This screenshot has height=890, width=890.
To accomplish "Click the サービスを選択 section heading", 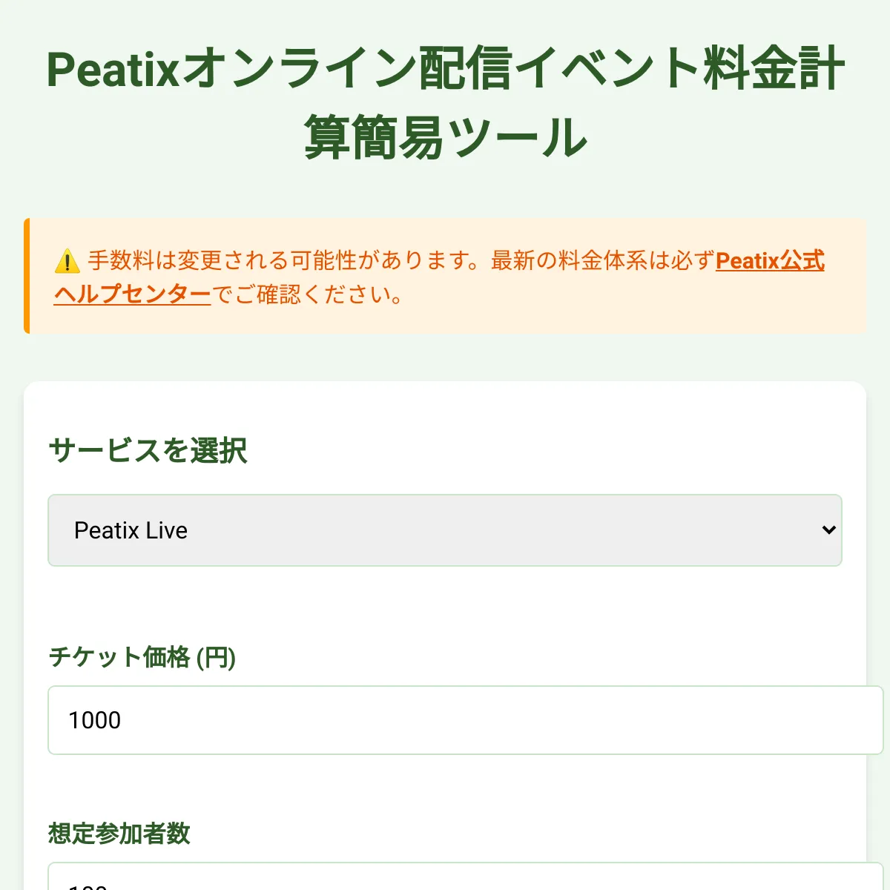I will tap(148, 450).
